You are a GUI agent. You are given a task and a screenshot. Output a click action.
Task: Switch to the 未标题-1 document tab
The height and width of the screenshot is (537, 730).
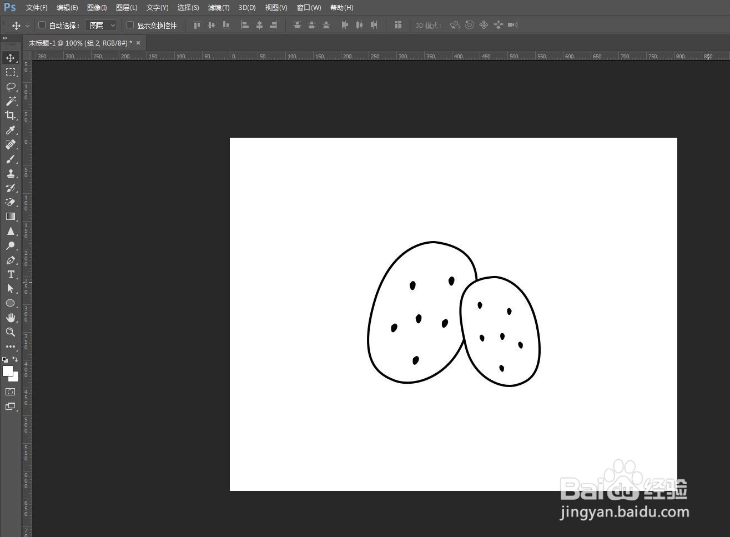(x=80, y=43)
